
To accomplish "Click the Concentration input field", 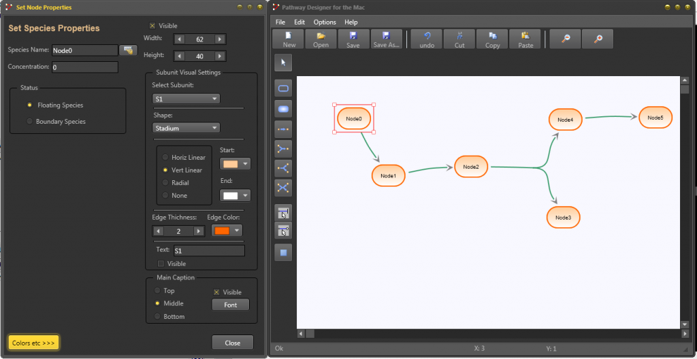I will click(85, 67).
